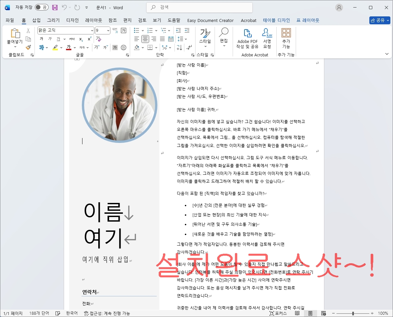Toggle bold formatting button
This screenshot has height=317, width=393.
[41, 39]
